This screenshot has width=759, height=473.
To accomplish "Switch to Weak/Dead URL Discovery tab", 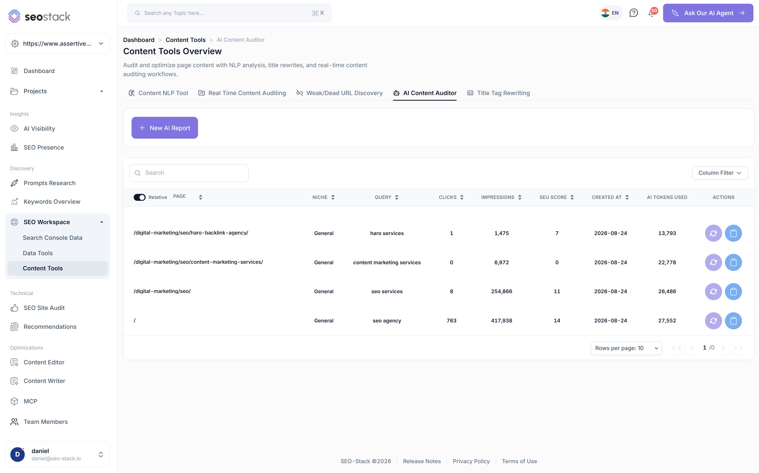I will [339, 93].
